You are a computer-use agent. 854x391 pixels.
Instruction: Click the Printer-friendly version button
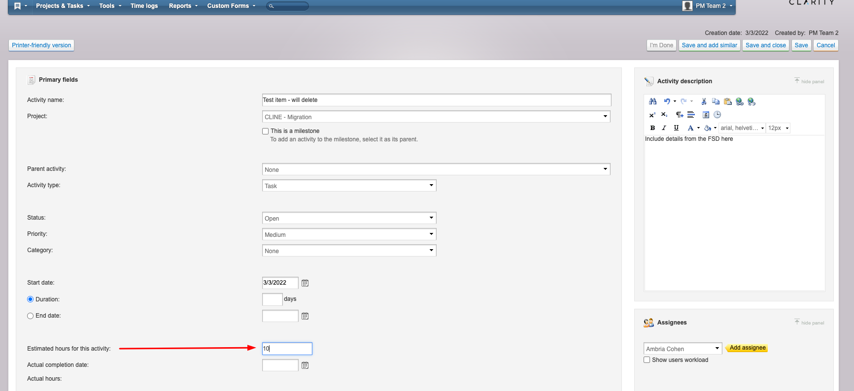(x=41, y=45)
